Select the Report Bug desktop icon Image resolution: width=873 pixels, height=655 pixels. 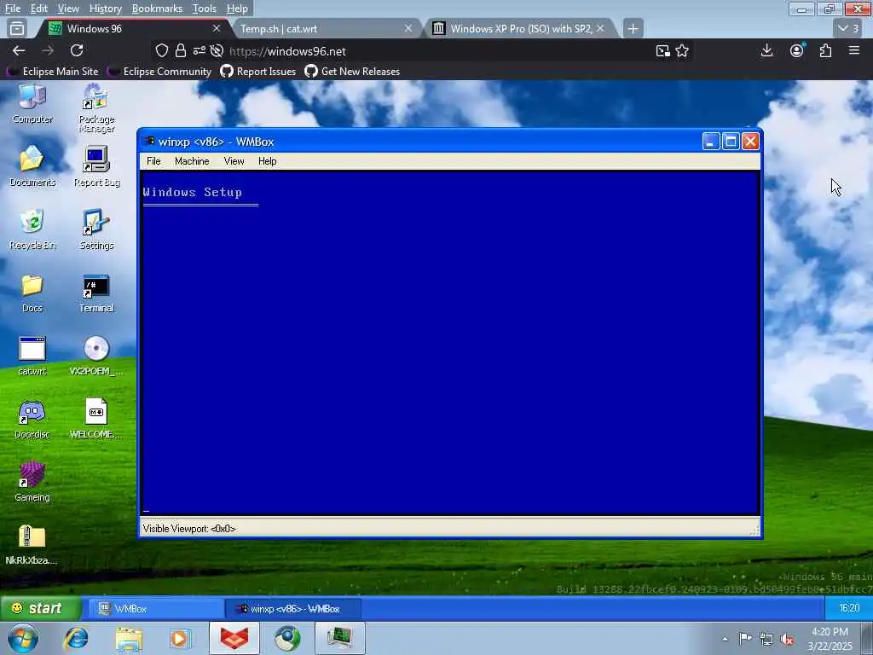coord(96,166)
